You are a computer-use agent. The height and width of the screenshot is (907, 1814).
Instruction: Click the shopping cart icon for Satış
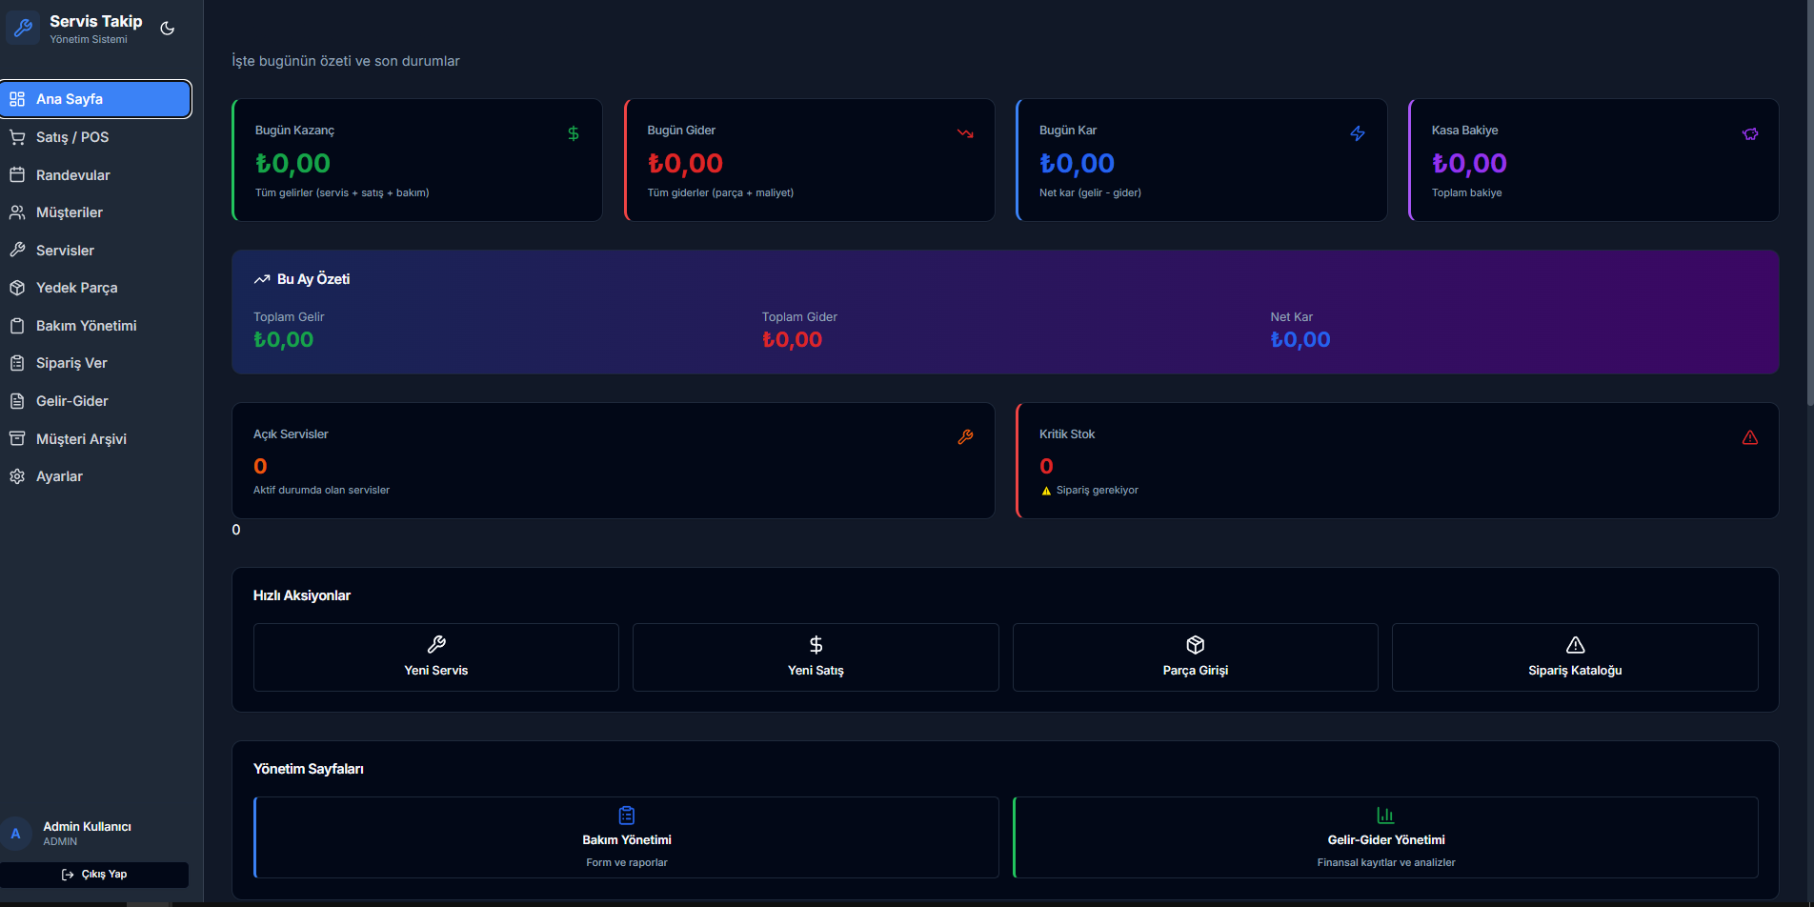click(17, 137)
